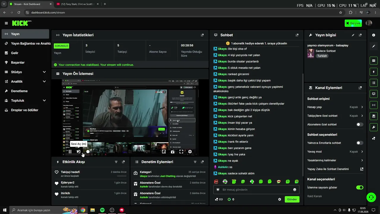Select Yayın in the left sidebar

25,34
